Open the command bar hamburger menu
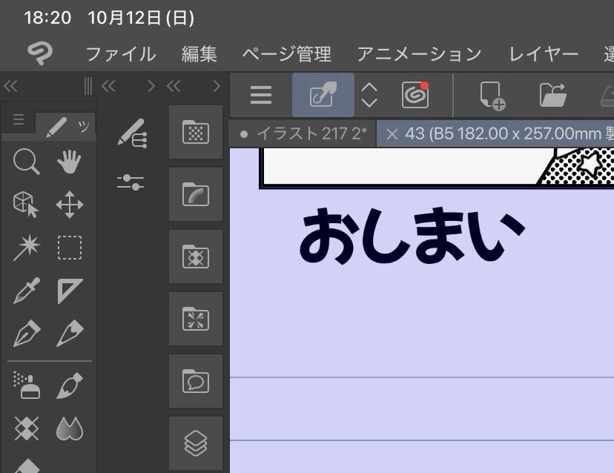Viewport: 614px width, 473px height. [261, 95]
